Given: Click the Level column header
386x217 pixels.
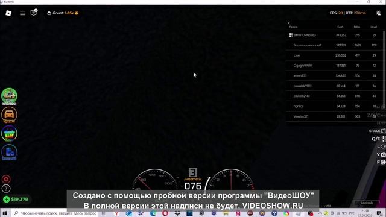Looking at the screenshot, I should [x=374, y=27].
